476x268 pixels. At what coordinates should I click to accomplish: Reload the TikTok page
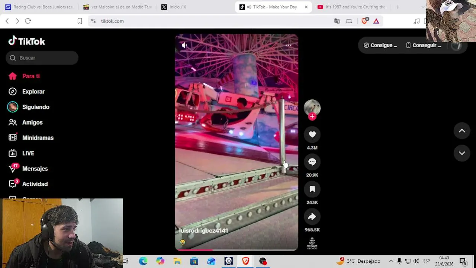coord(28,21)
